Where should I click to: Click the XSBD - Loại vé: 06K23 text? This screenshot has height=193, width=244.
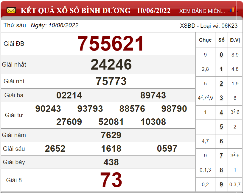point(209,26)
